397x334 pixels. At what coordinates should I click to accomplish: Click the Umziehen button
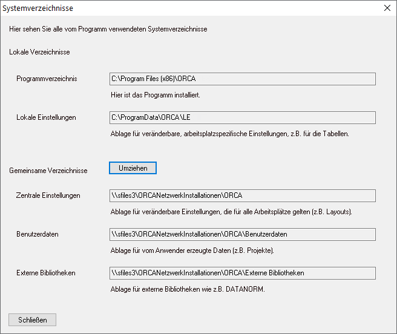tap(133, 168)
